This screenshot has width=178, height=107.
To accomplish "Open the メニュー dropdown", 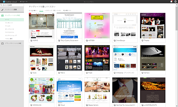I will click(23, 2).
